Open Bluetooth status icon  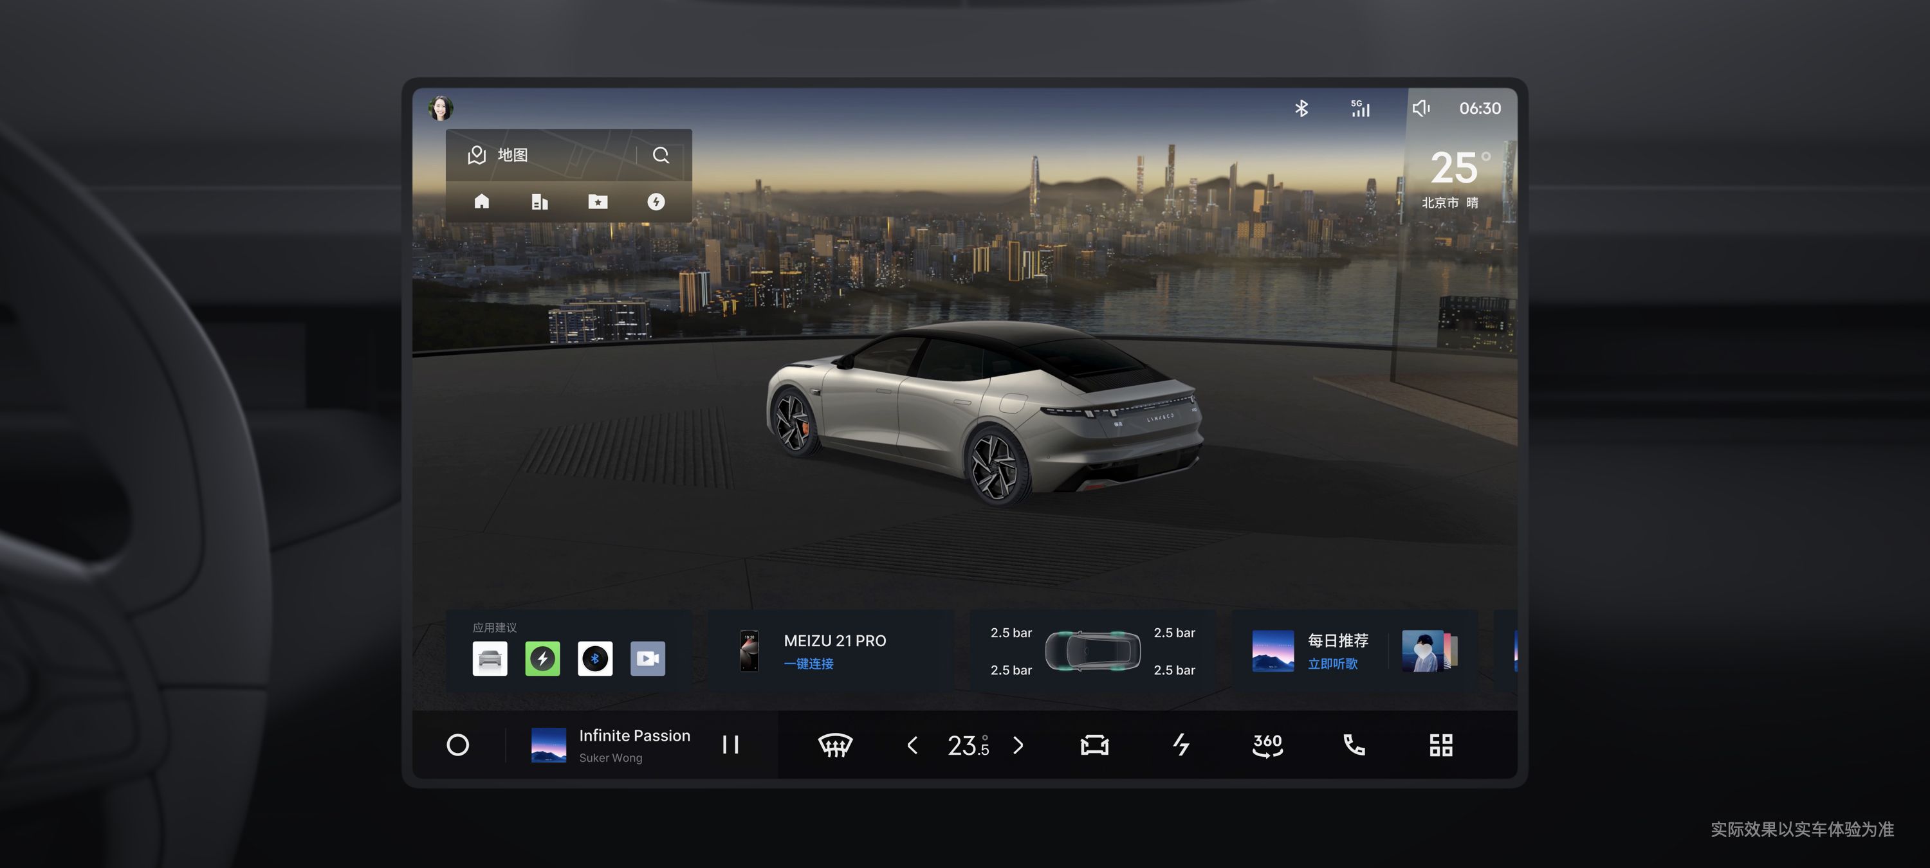[1301, 109]
